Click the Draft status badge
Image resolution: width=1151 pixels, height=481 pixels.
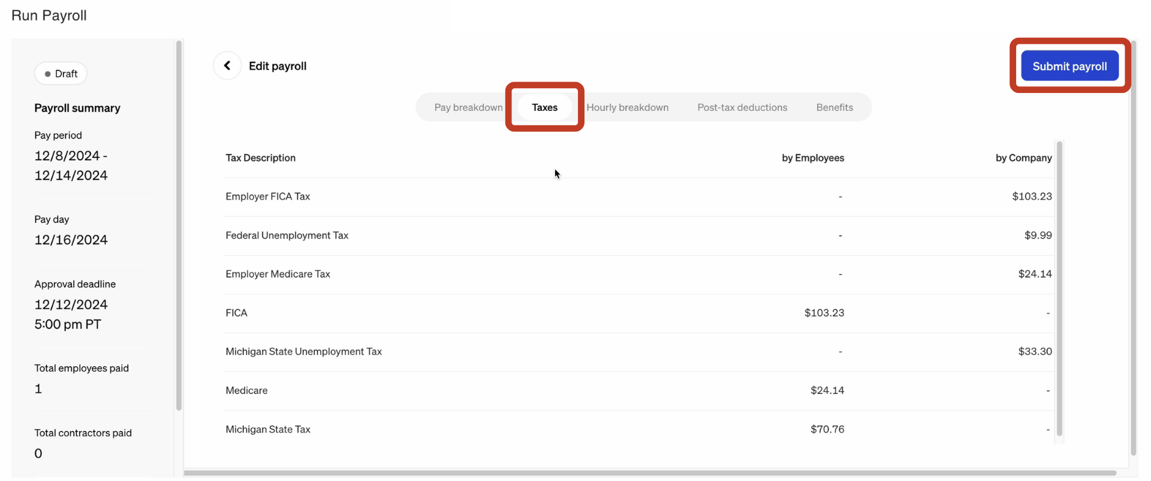(x=61, y=74)
